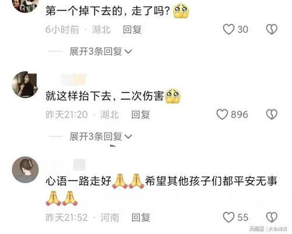Viewport: 292px width, 234px height.
Task: Select the comment text 第一个掉下去的
Action: coord(84,11)
